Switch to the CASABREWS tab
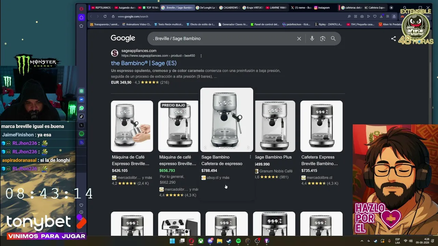 (x=230, y=8)
